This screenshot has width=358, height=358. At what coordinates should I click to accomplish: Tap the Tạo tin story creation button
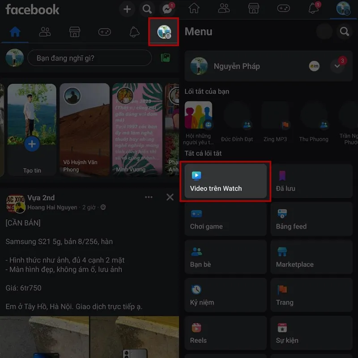pyautogui.click(x=32, y=144)
